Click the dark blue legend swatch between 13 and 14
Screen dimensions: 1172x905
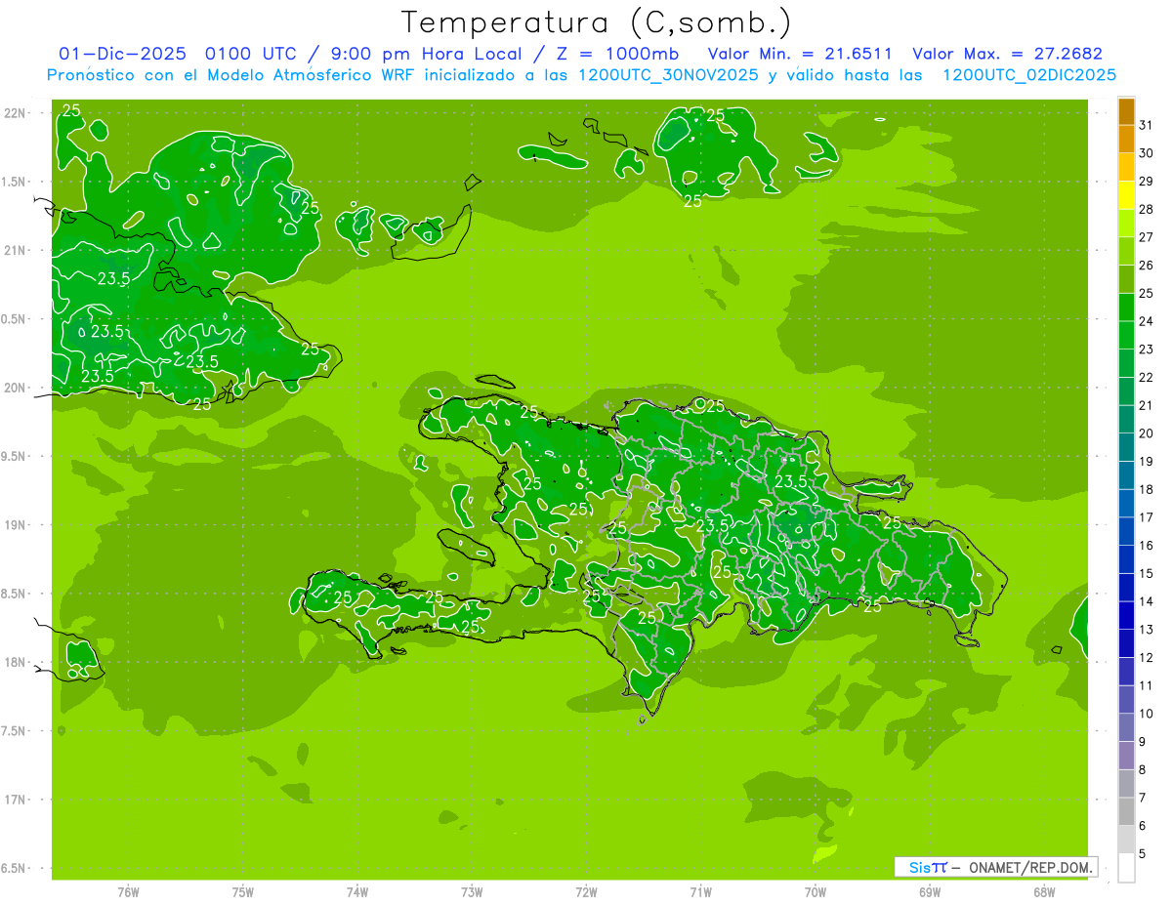coord(1126,615)
